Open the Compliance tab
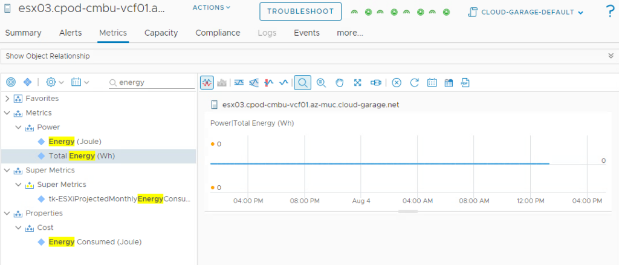 click(x=218, y=33)
